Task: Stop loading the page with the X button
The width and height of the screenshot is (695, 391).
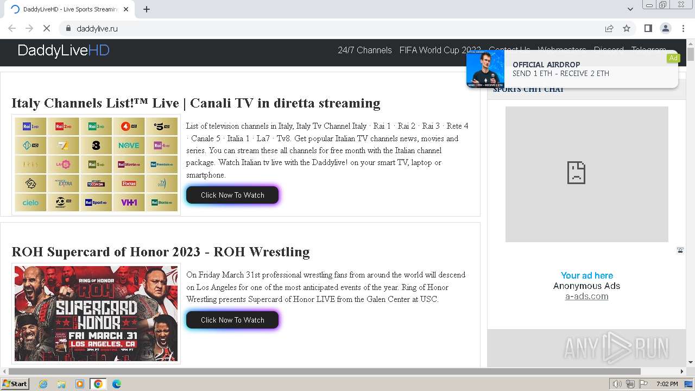Action: coord(46,28)
